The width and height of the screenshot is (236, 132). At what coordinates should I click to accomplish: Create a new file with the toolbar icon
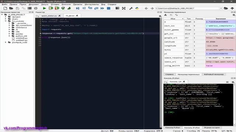click(x=5, y=8)
